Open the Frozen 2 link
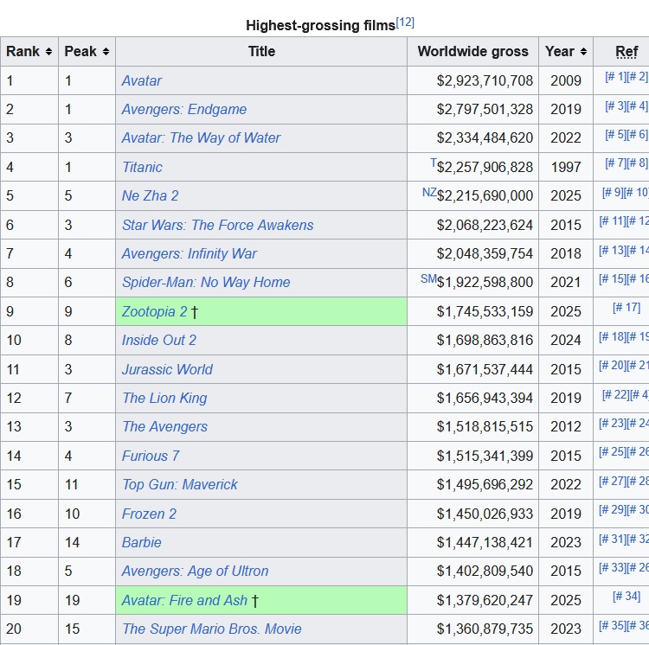 click(x=149, y=514)
